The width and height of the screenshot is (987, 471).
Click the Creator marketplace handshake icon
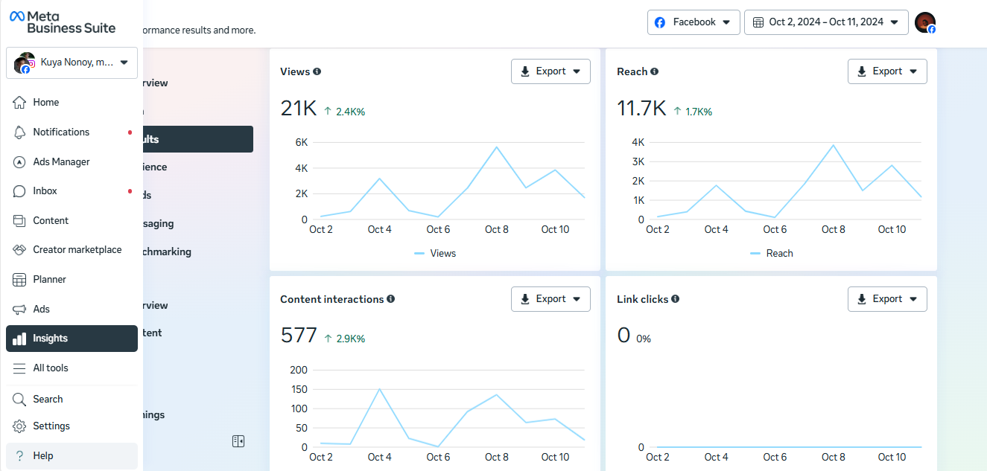(19, 250)
